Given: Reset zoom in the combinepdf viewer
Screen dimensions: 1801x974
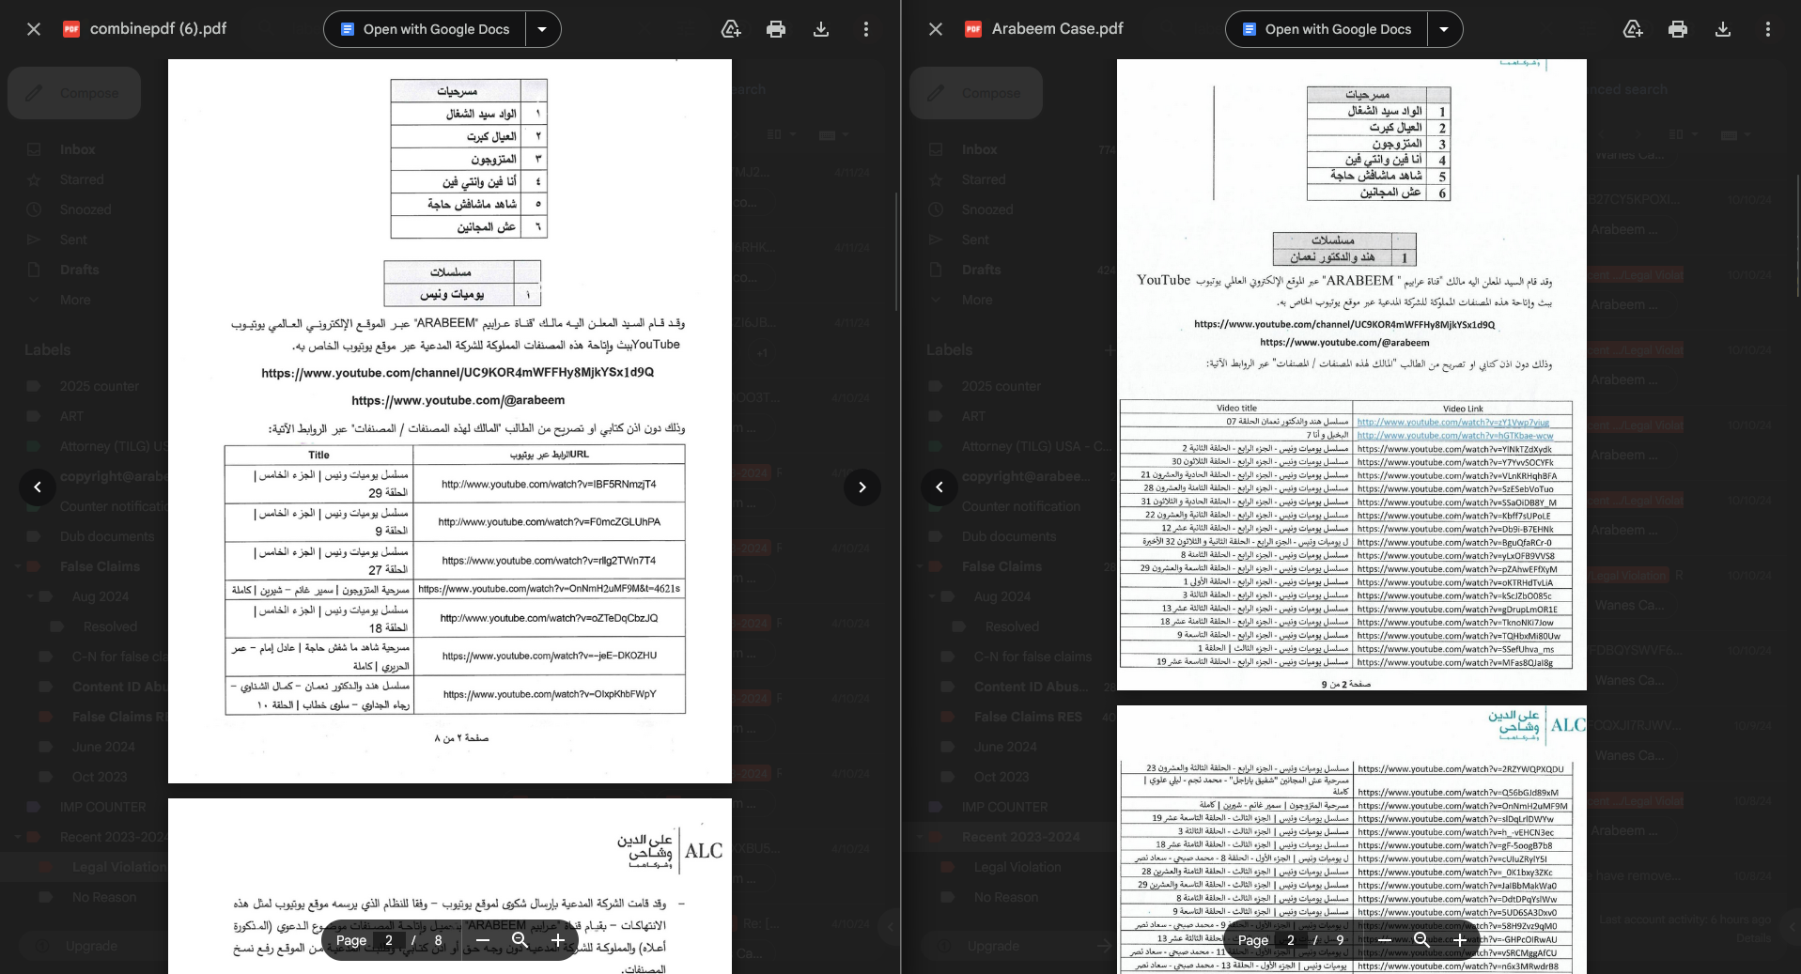Looking at the screenshot, I should pos(520,940).
